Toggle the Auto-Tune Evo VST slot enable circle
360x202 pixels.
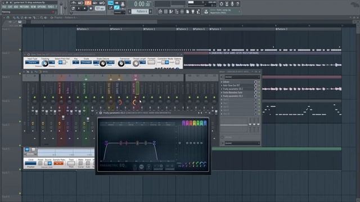[x=255, y=85]
